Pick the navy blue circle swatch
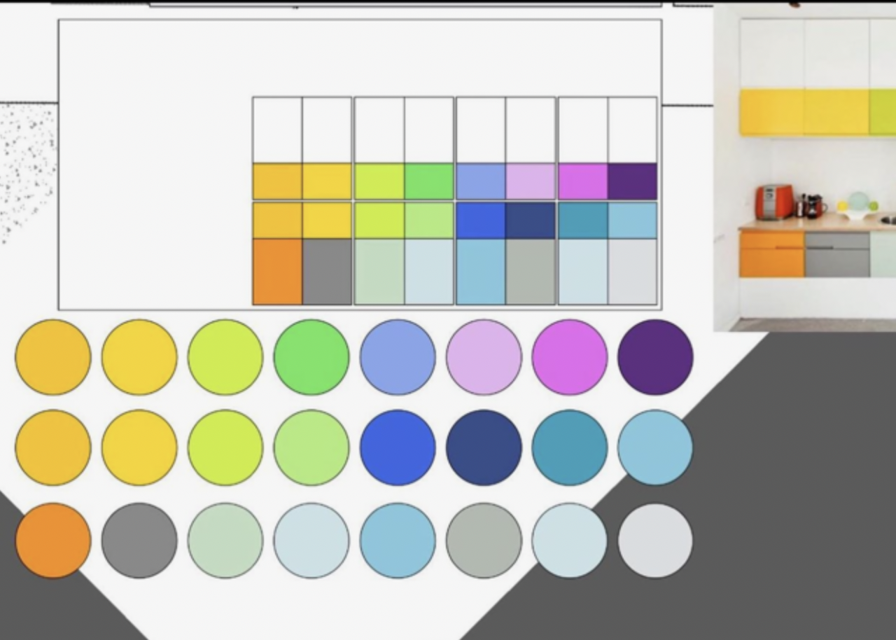 (x=484, y=447)
